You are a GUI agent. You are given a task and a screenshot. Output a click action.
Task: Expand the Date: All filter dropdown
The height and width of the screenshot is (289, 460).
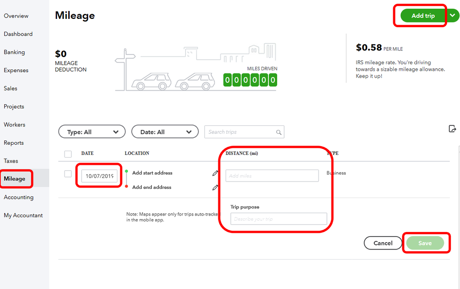[x=165, y=132]
